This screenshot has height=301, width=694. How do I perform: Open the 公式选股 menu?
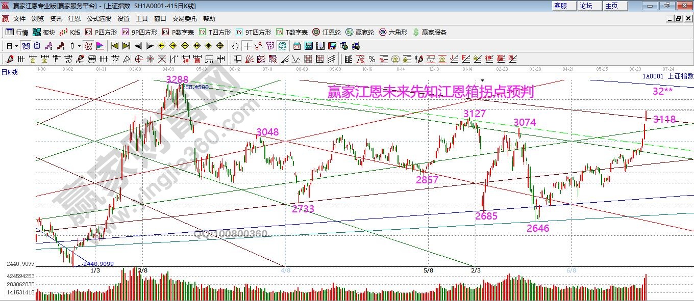(x=98, y=19)
